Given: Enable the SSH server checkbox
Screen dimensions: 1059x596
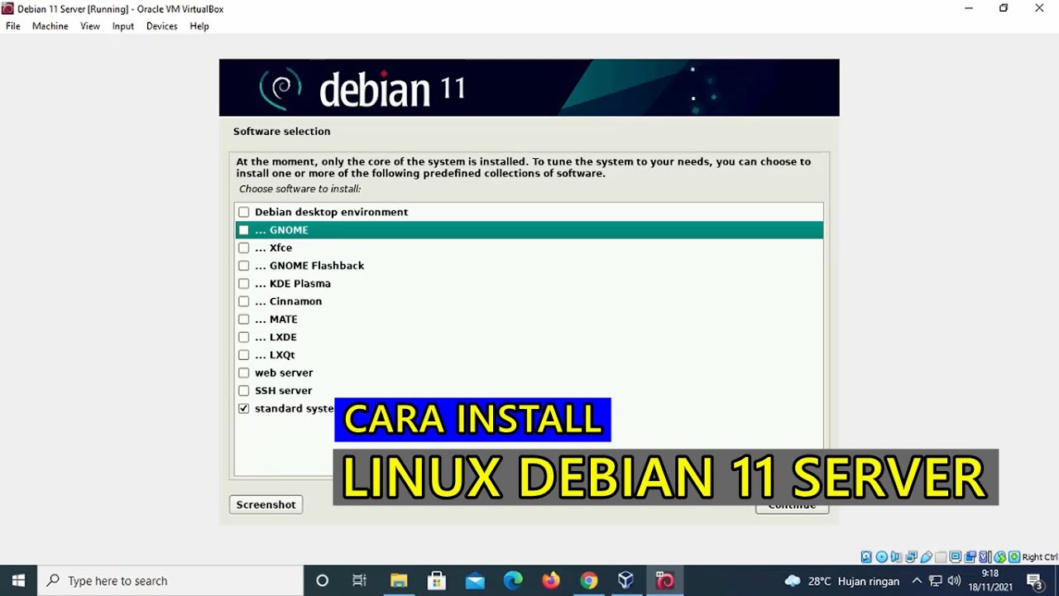Looking at the screenshot, I should click(x=243, y=391).
